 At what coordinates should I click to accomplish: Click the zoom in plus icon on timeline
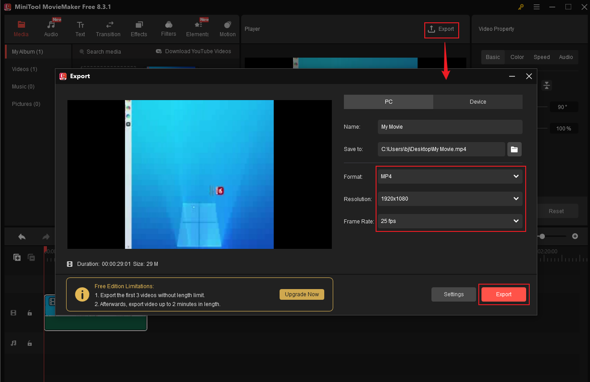coord(575,236)
